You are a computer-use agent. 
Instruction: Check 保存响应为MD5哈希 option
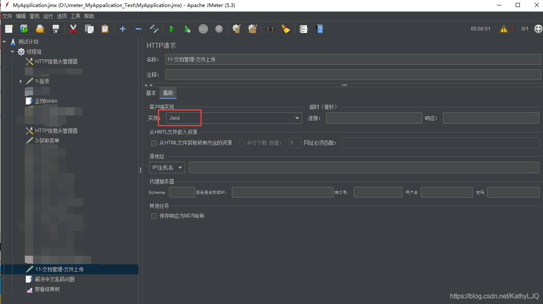pos(154,216)
